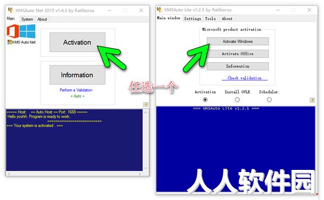Select the Scheduler radio button
This screenshot has height=200, width=324.
click(269, 100)
